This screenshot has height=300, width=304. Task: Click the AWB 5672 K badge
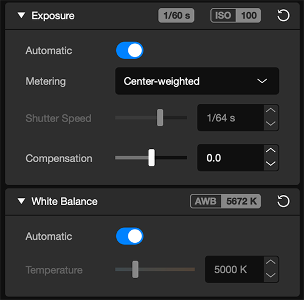coord(226,201)
